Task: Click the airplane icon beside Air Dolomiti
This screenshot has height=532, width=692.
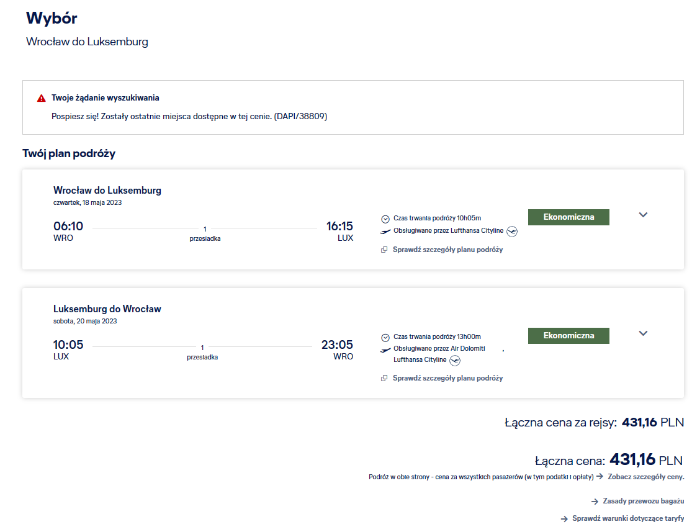Action: click(385, 350)
